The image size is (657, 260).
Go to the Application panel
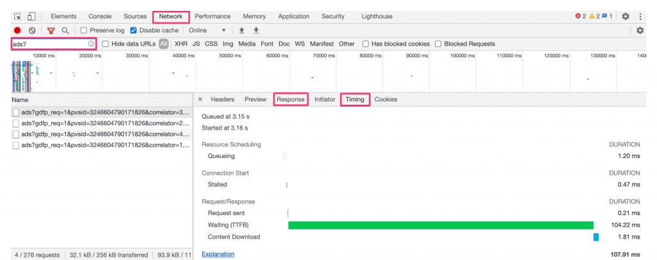tap(294, 16)
